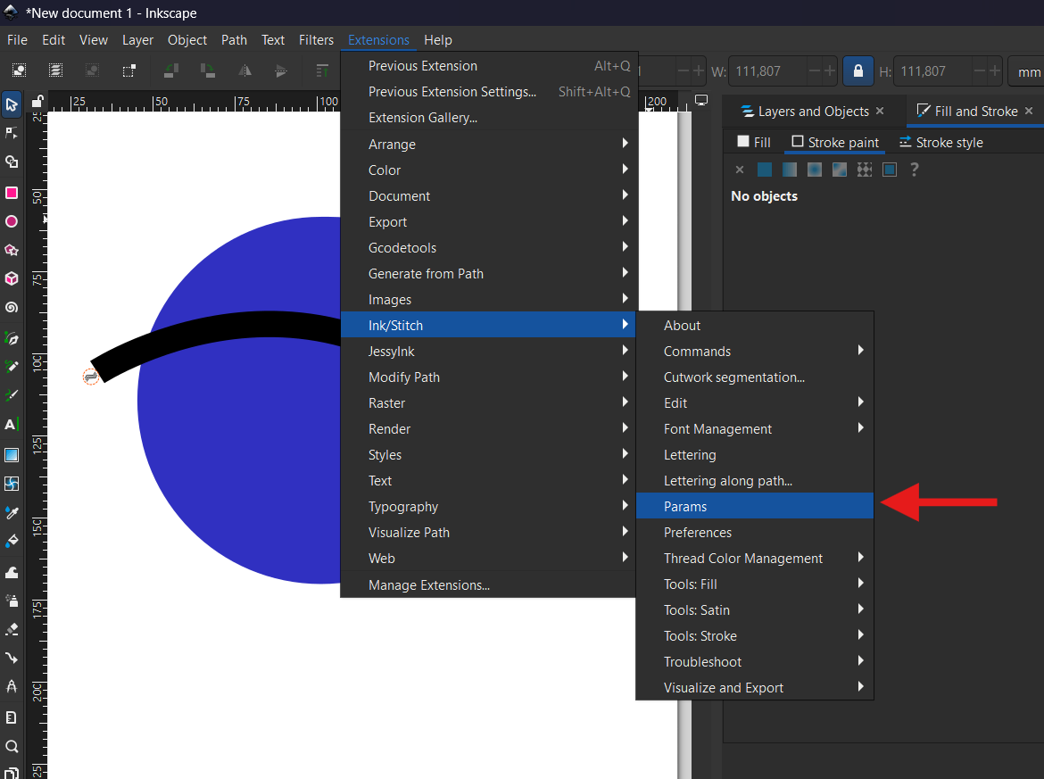
Task: Select Swatch paint option
Action: point(890,170)
